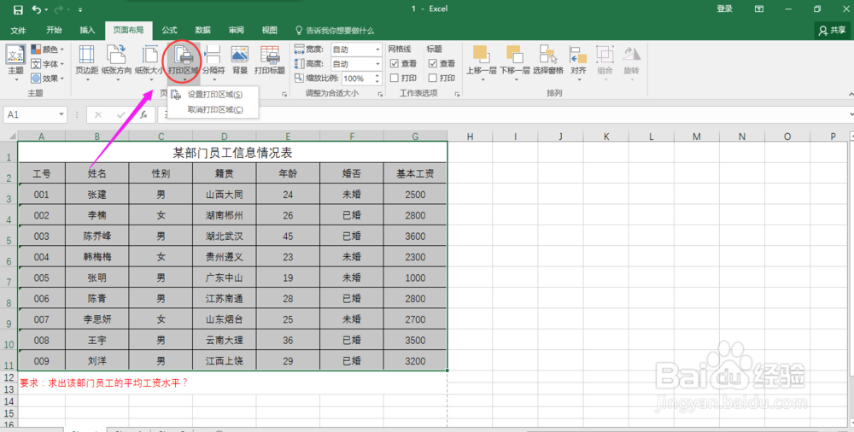Click cell with salary 3600
Screen dimensions: 854x432
[x=415, y=236]
